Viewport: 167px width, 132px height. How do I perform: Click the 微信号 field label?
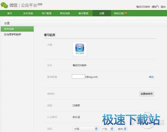(51, 94)
